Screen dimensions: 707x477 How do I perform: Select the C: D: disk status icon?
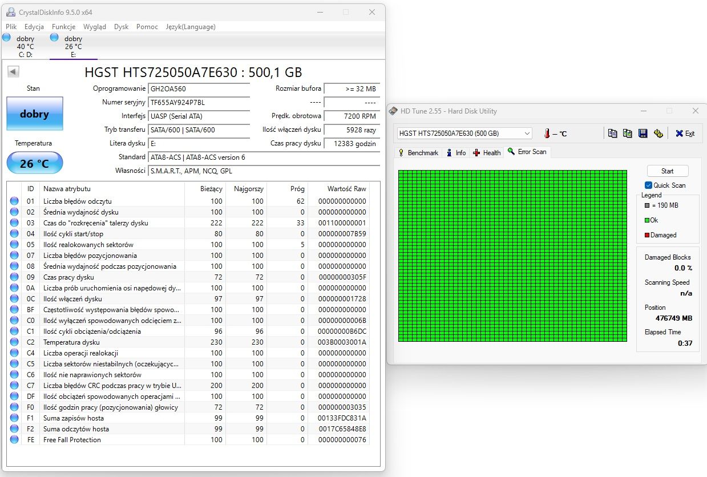[x=6, y=37]
